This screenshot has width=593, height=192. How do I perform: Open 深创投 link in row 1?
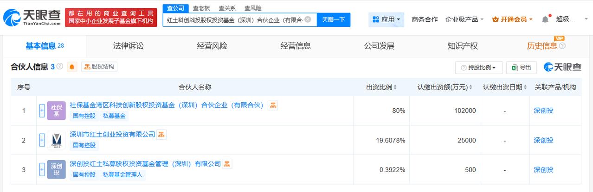[543, 111]
